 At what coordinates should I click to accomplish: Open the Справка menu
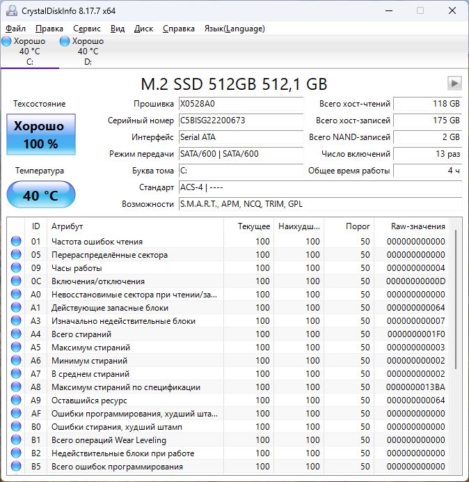tap(179, 29)
